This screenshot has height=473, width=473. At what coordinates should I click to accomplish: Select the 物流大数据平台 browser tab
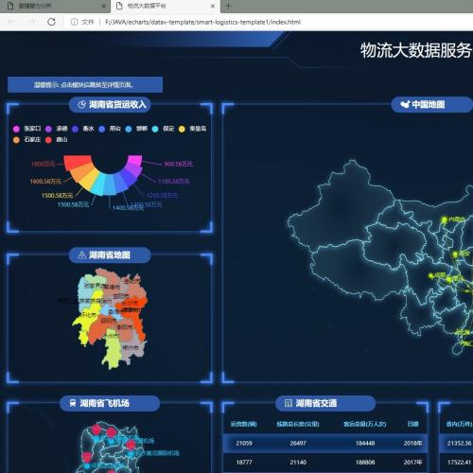[166, 6]
